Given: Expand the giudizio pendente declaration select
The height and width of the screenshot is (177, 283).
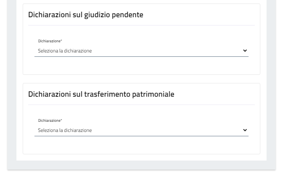Looking at the screenshot, I should pos(141,51).
